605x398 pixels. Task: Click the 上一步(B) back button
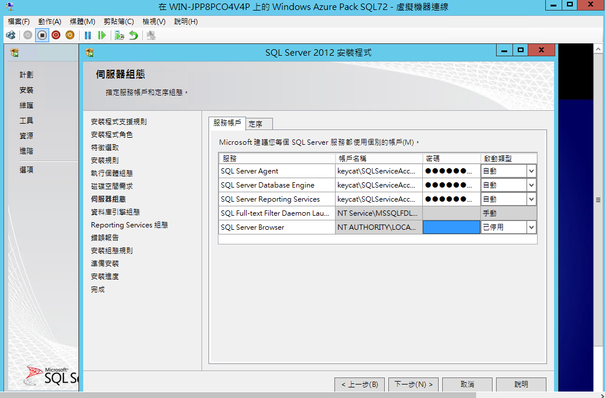coord(360,385)
